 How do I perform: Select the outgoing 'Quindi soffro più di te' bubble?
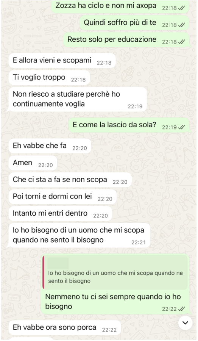[134, 23]
